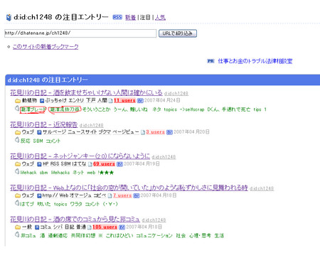Click the PR badge icon

[210, 61]
